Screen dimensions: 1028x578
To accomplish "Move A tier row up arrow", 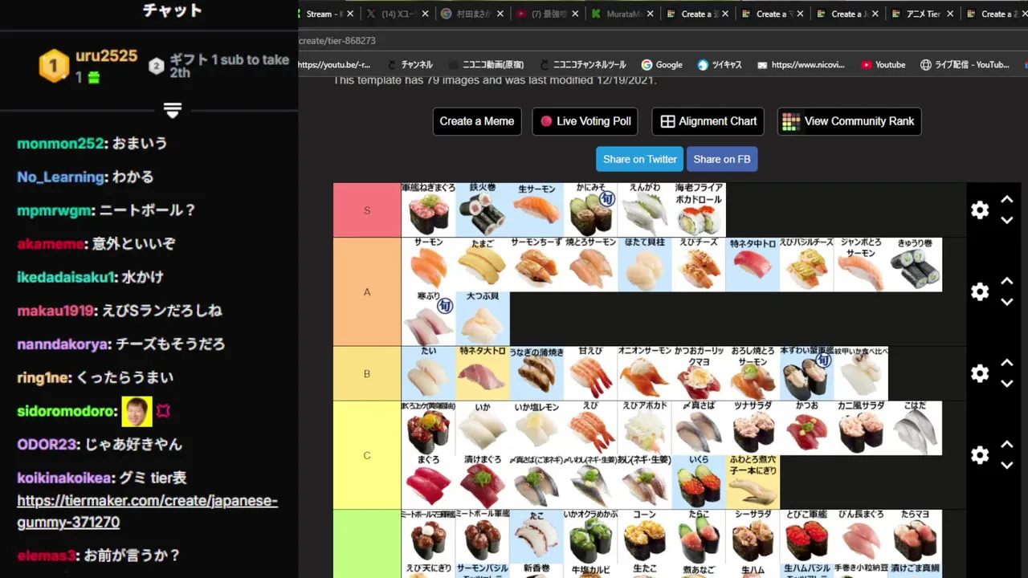I will 1007,282.
